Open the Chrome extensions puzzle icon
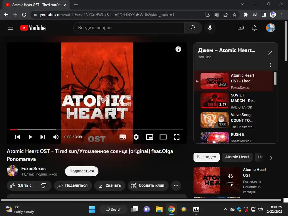 246,15
